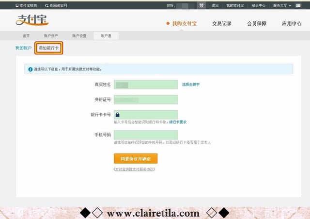The image size is (310, 219).
Task: Open 交易记录 navigation item
Action: (x=221, y=23)
